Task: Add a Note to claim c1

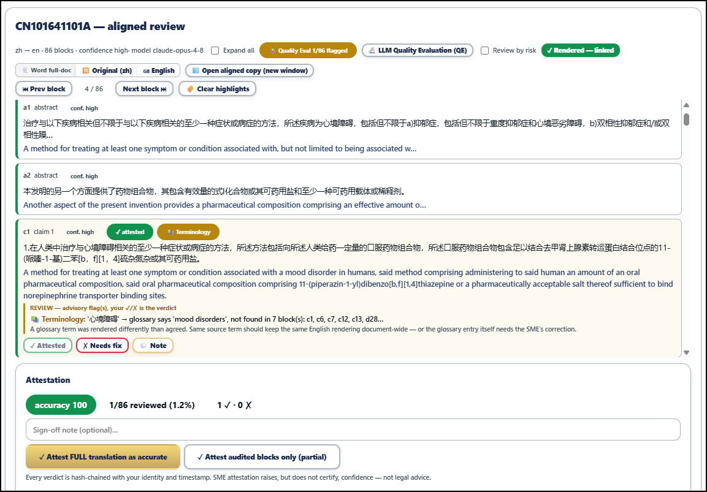Action: click(153, 346)
